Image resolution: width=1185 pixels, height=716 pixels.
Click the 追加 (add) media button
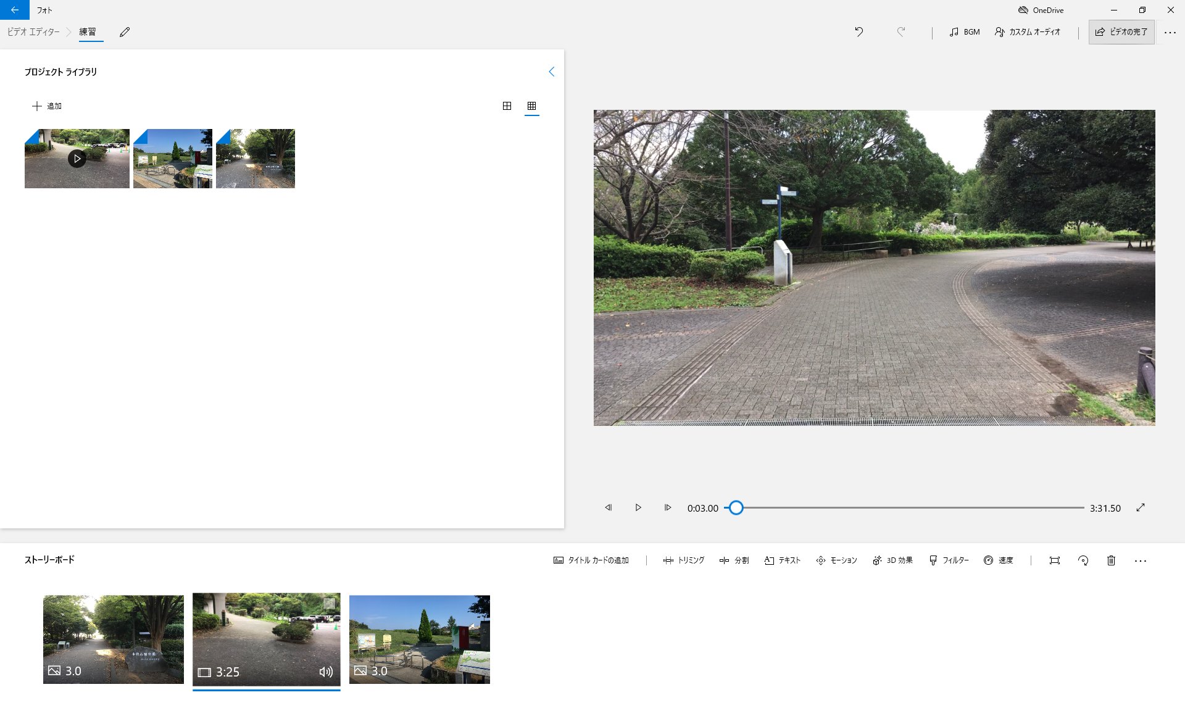click(47, 106)
